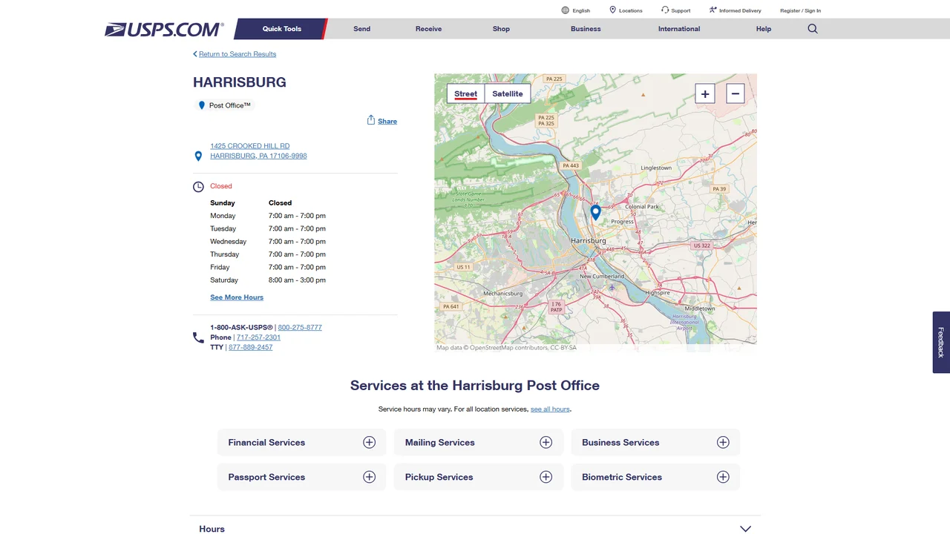
Task: Expand Financial Services section
Action: tap(301, 442)
